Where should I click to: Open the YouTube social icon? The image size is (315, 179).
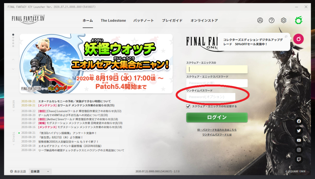(299, 140)
